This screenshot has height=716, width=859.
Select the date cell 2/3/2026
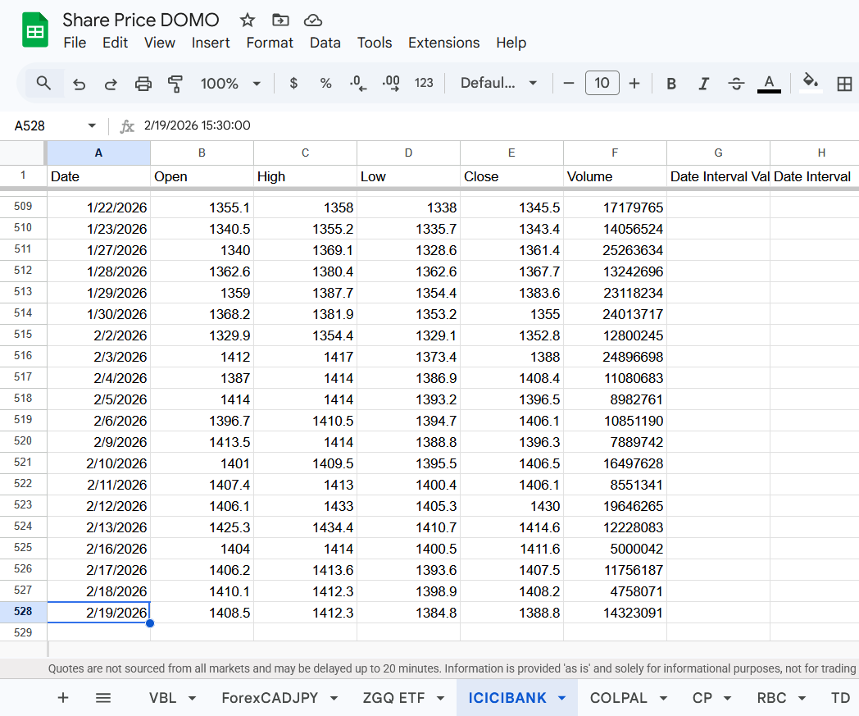tap(98, 356)
